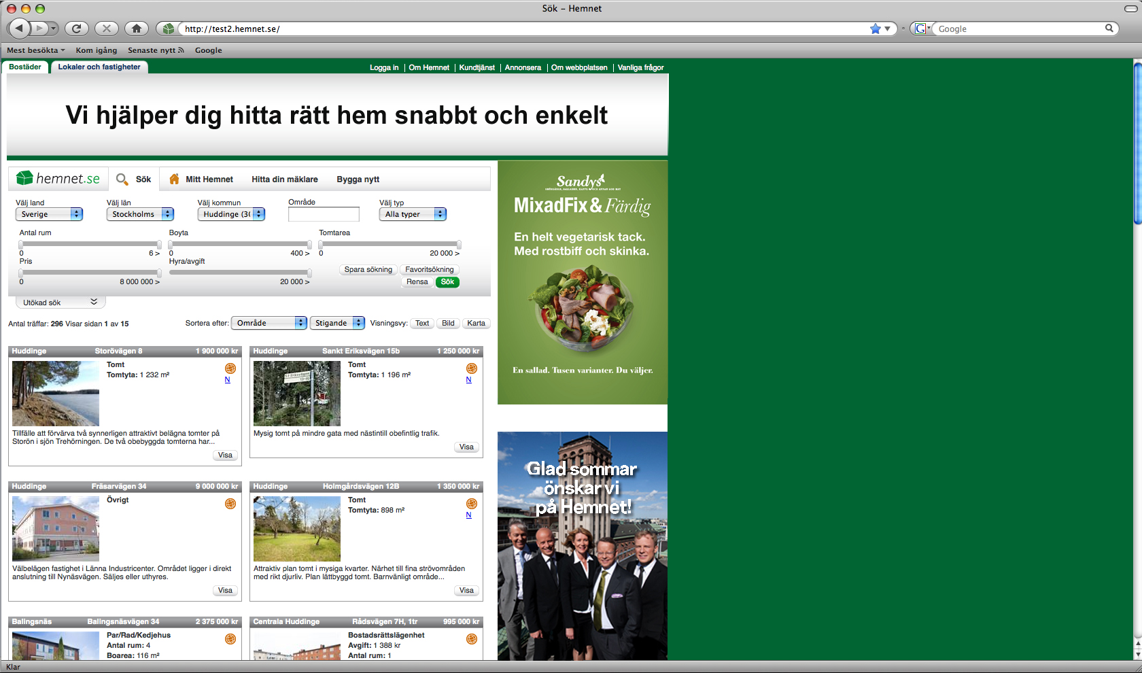
Task: Click favorite icon on Balingsnäsvägen 34 listing
Action: 230,639
